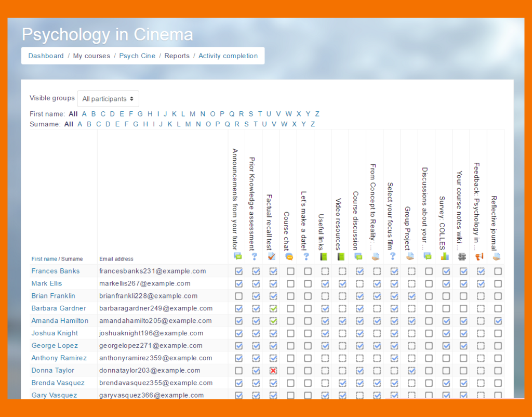Image resolution: width=532 pixels, height=417 pixels.
Task: Open Barbara Gardner's profile link
Action: 59,308
